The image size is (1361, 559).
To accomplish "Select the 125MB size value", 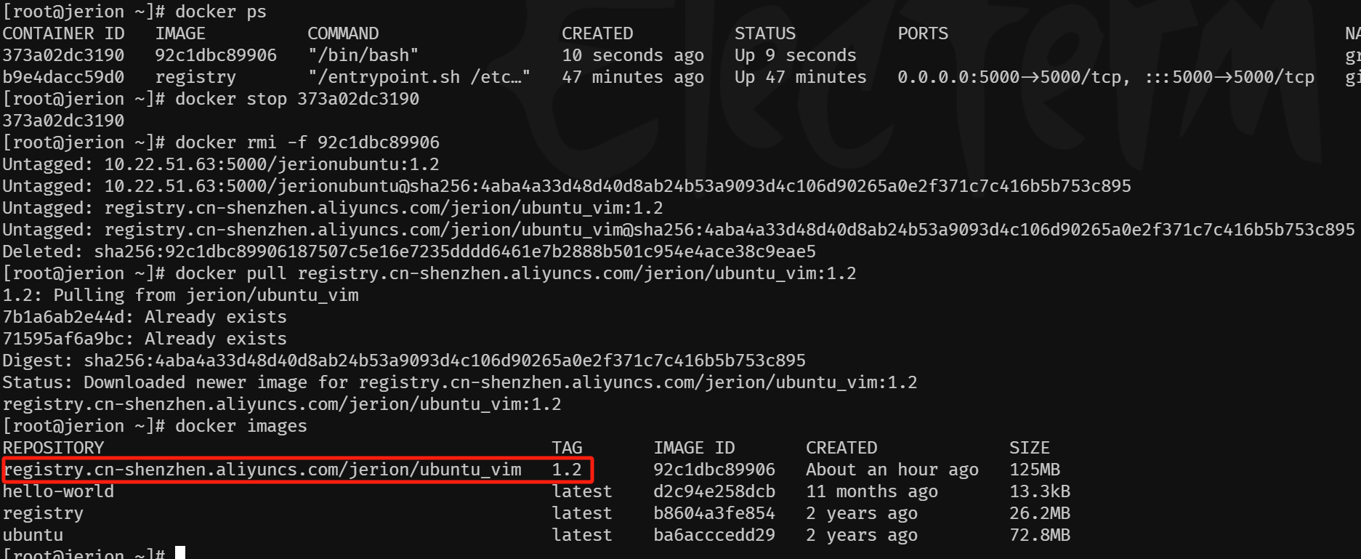I will [1035, 470].
